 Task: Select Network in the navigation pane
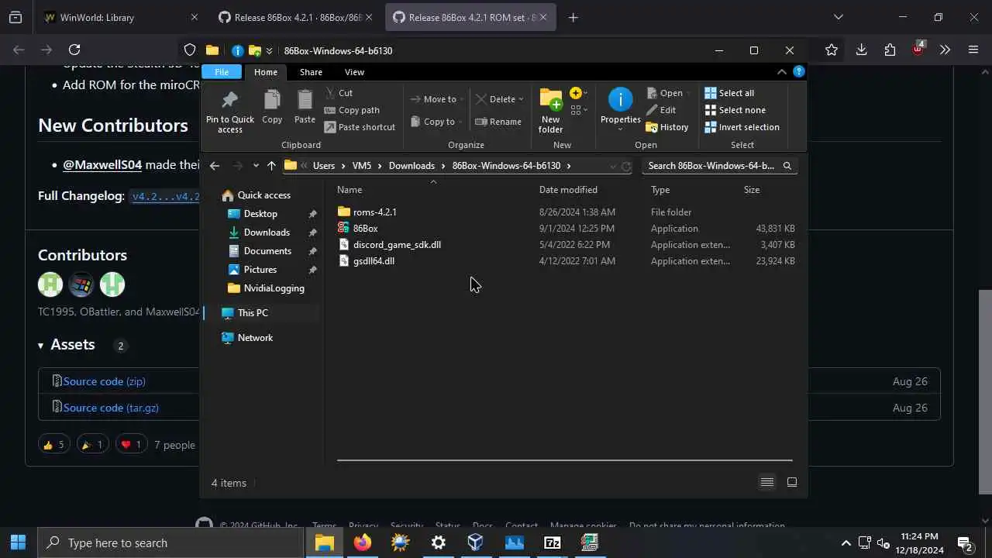pyautogui.click(x=255, y=338)
